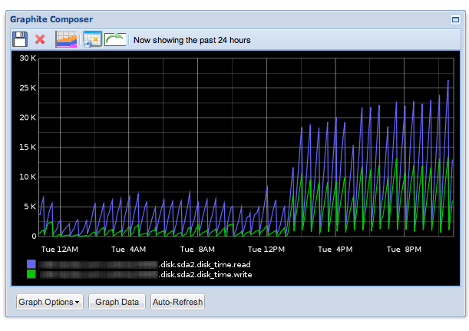This screenshot has height=331, width=469.
Task: Click the .disk.sda2.disk_time.write legend text
Action: coord(205,275)
